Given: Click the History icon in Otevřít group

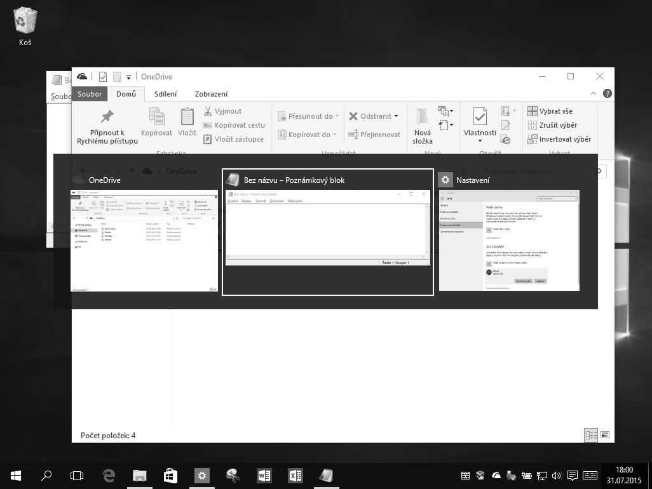Looking at the screenshot, I should coord(506,140).
